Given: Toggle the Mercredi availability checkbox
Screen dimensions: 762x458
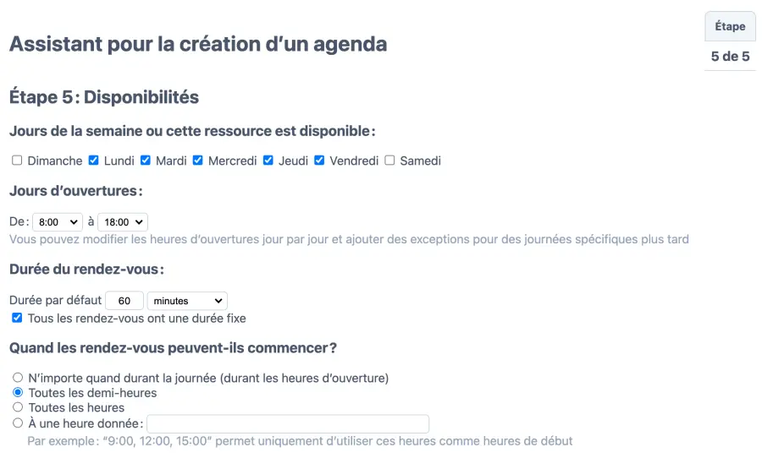Looking at the screenshot, I should coord(198,161).
